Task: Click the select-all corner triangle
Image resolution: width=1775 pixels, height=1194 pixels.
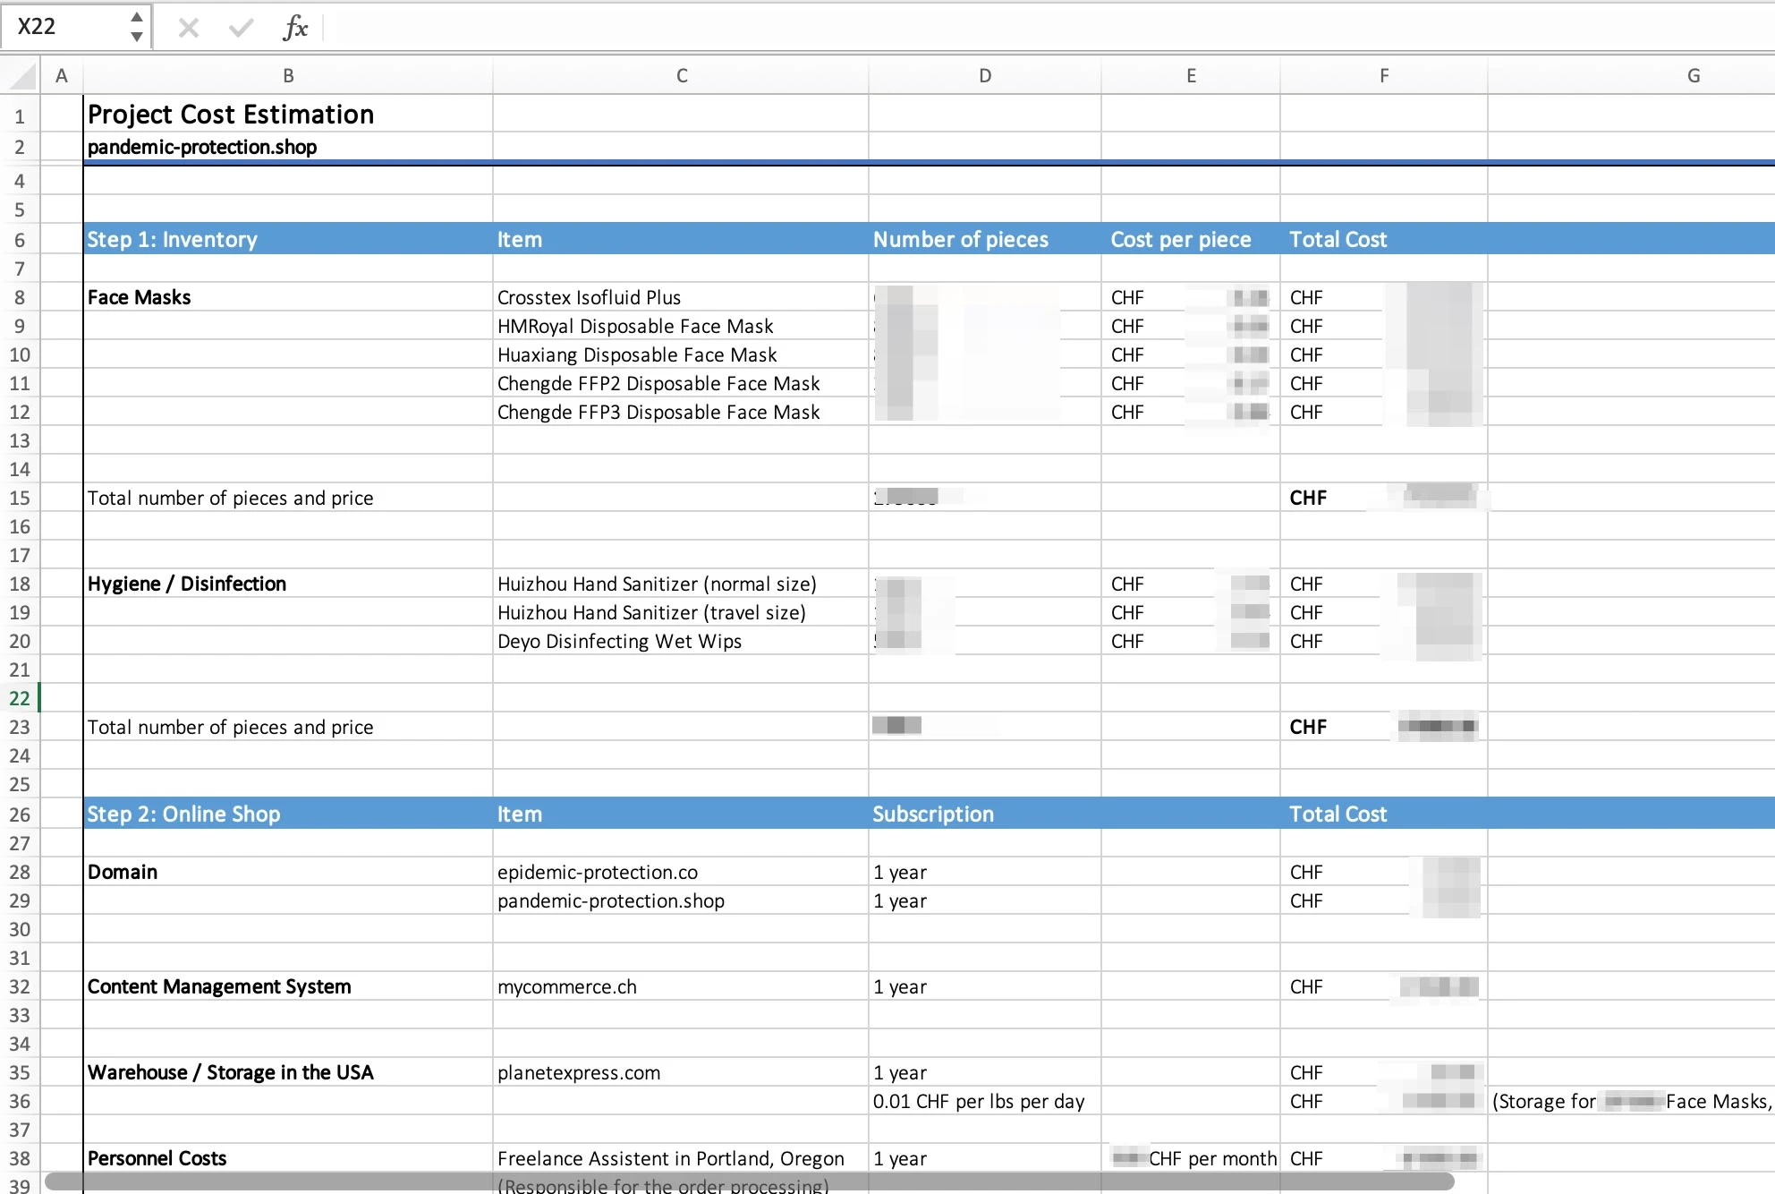Action: pos(21,75)
